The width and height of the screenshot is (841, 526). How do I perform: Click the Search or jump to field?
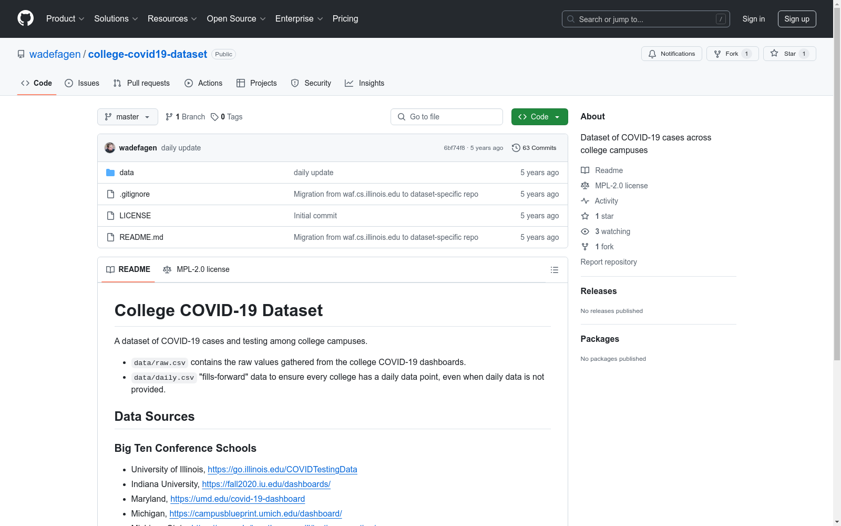tap(646, 19)
